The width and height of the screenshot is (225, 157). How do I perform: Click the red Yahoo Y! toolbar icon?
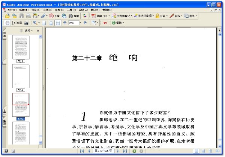point(105,23)
